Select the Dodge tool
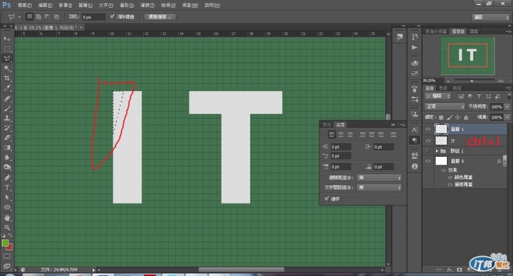 [7, 167]
